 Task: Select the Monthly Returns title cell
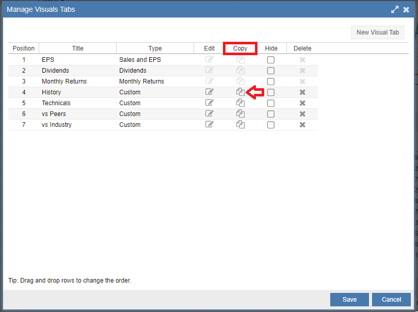tap(77, 81)
